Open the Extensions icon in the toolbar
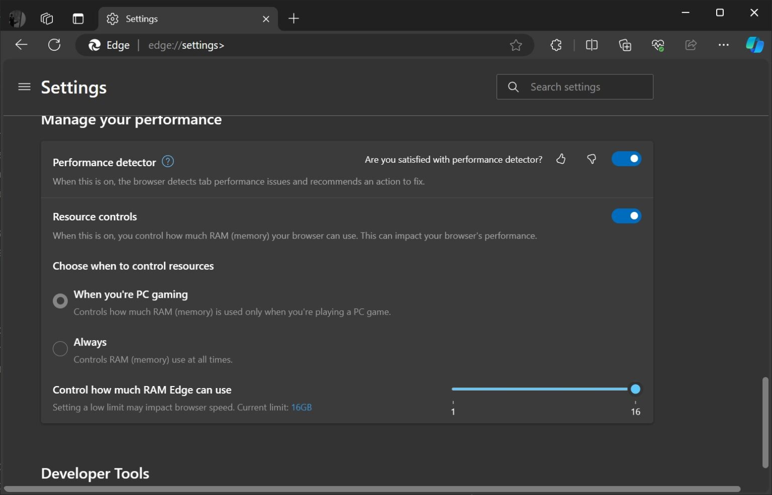 pos(556,45)
